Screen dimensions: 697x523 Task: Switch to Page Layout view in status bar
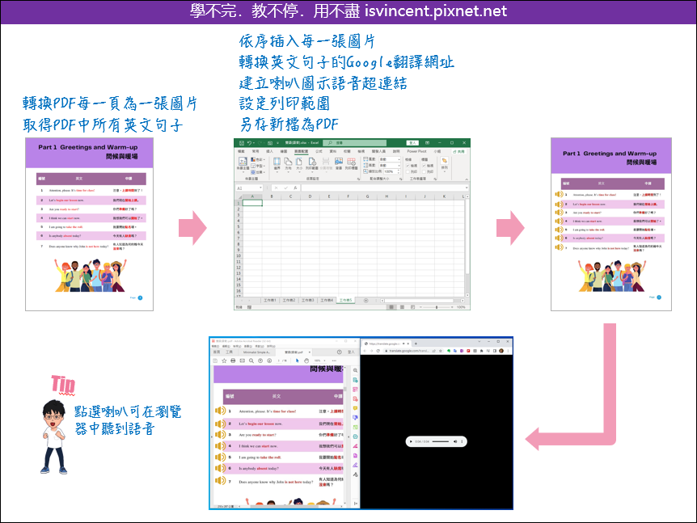pyautogui.click(x=402, y=307)
